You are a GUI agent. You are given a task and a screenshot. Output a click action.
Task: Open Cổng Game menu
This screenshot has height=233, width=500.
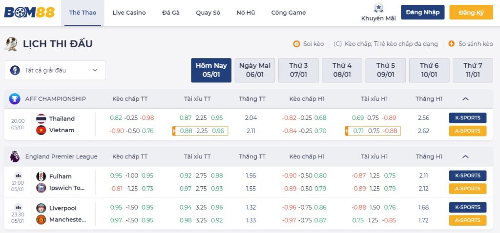pos(289,13)
